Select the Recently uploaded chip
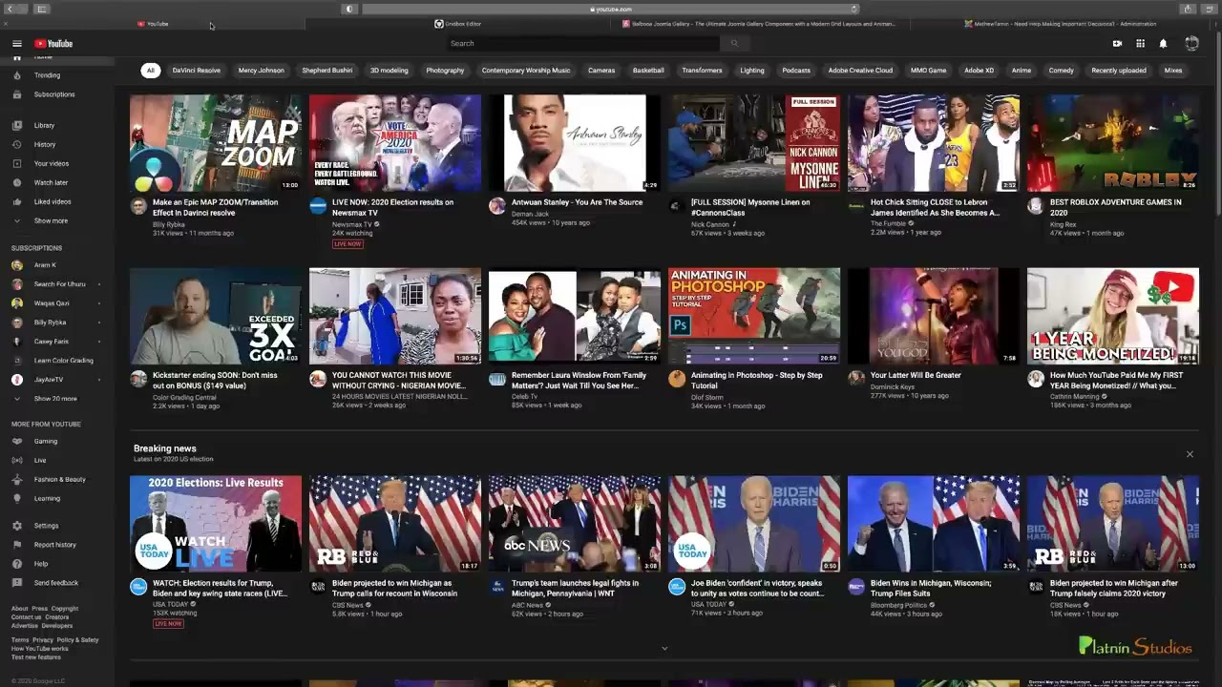 point(1119,71)
